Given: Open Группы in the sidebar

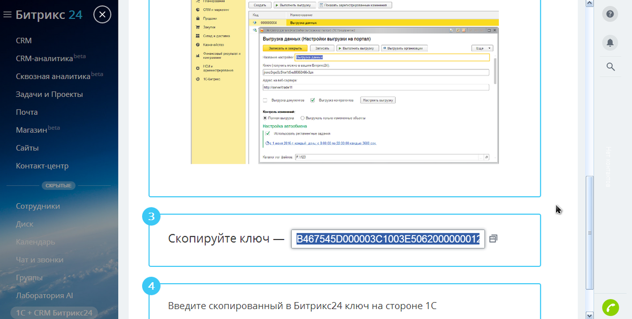Looking at the screenshot, I should click(29, 277).
